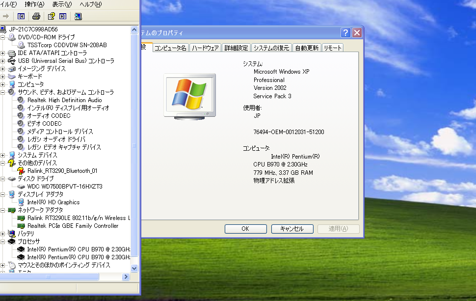Image resolution: width=476 pixels, height=301 pixels.
Task: Open the ヘルプ(H) menu
Action: coord(90,4)
